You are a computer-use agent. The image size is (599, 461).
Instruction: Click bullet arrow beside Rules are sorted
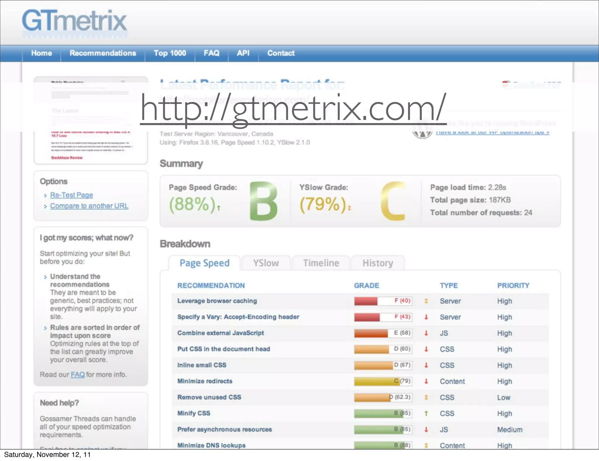click(45, 328)
